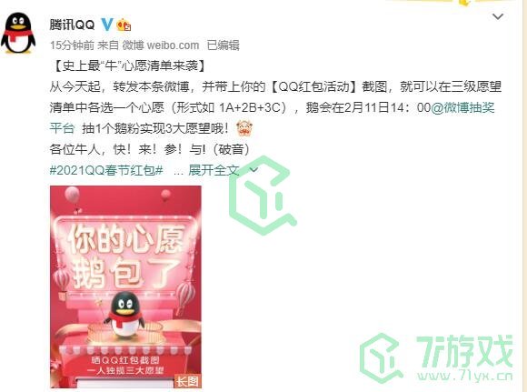Click the small chevron beside 展开全文
The width and height of the screenshot is (527, 392).
pyautogui.click(x=254, y=170)
